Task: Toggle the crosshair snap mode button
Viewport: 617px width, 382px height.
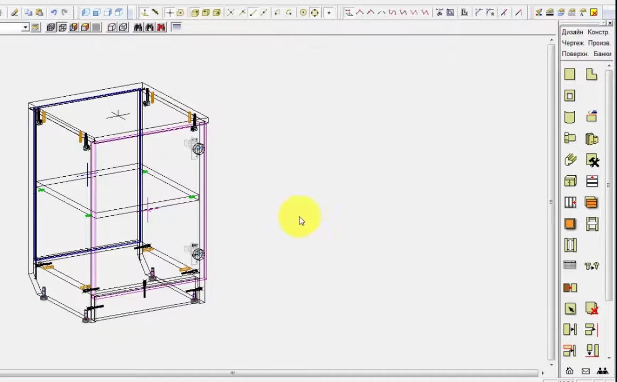Action: click(170, 13)
